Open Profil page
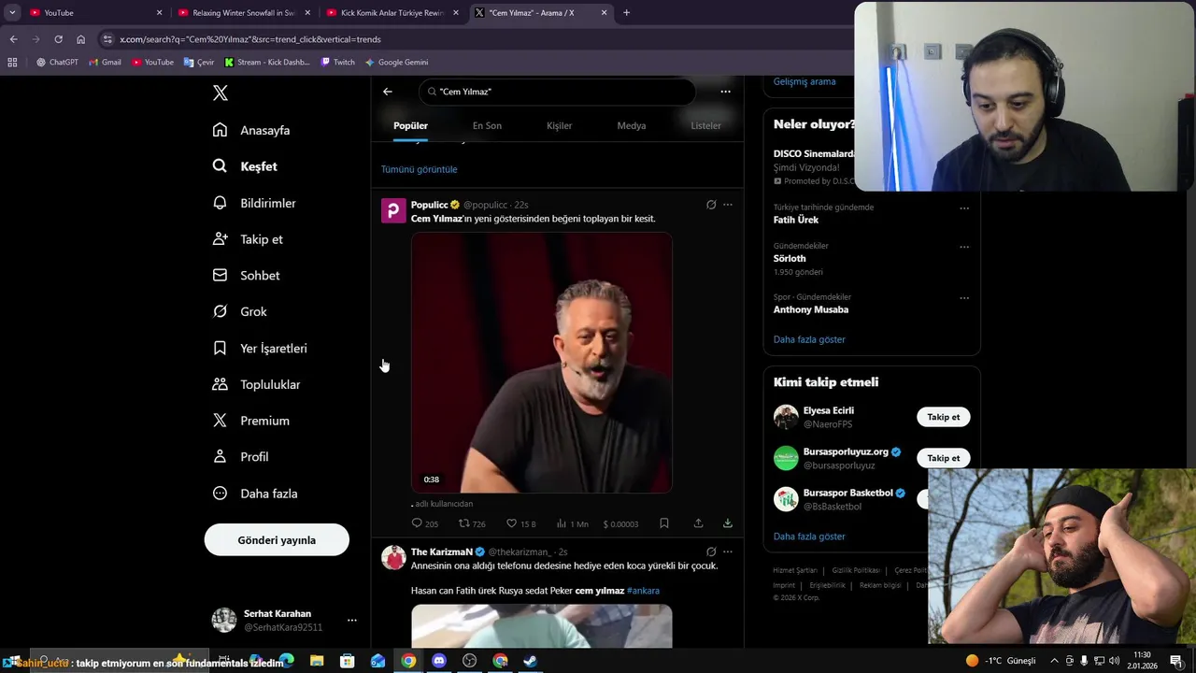The image size is (1196, 673). (x=241, y=457)
